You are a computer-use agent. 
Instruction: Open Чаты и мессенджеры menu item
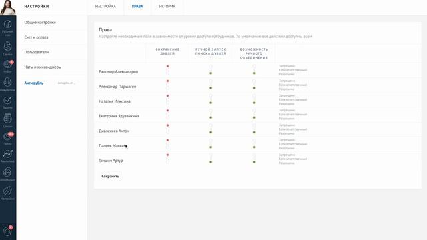(x=43, y=67)
